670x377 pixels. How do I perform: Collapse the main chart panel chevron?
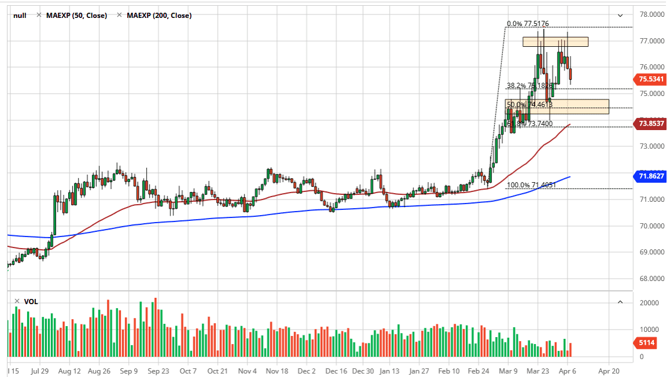[620, 16]
